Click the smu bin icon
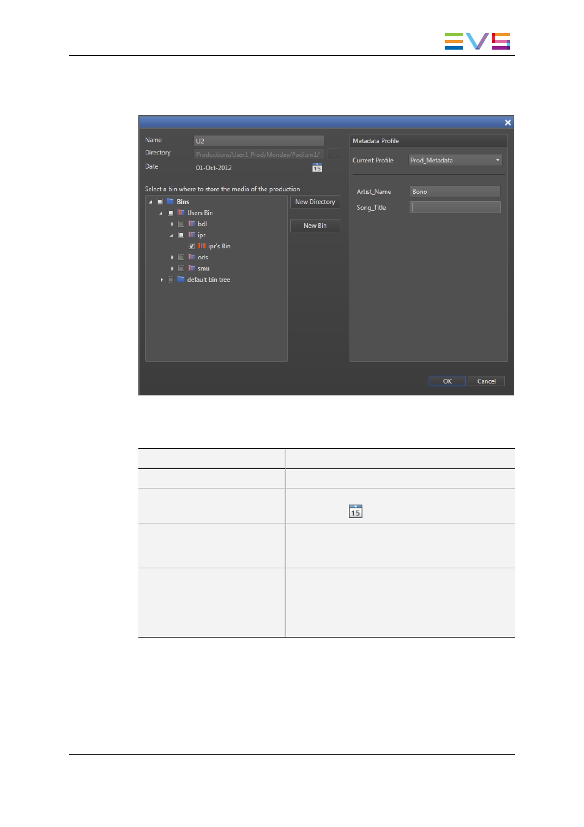Screen dimensions: 584x827 (x=192, y=268)
